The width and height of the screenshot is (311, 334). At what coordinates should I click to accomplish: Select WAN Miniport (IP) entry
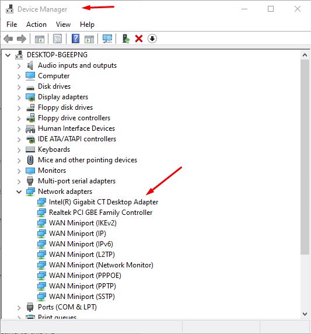pos(78,234)
